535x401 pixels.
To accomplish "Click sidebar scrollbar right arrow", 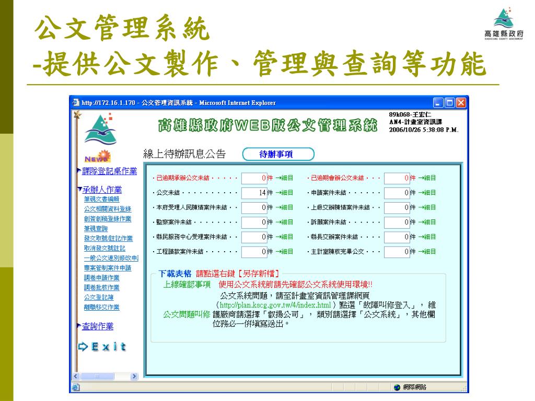I will (x=134, y=376).
